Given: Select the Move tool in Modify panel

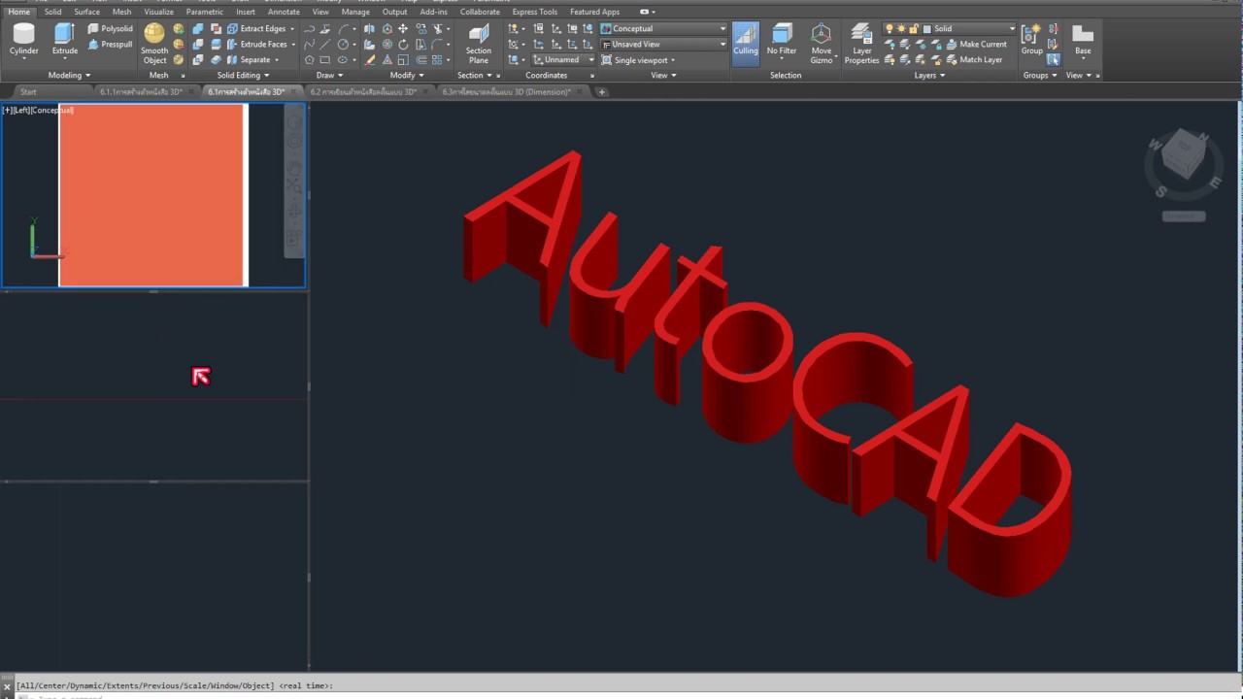Looking at the screenshot, I should (x=403, y=29).
